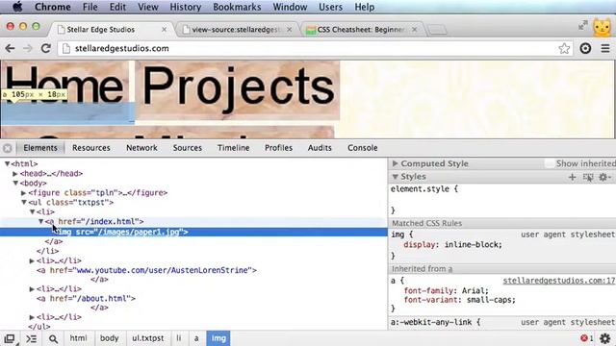Close the developer tools panel
616x346 pixels.
7,148
